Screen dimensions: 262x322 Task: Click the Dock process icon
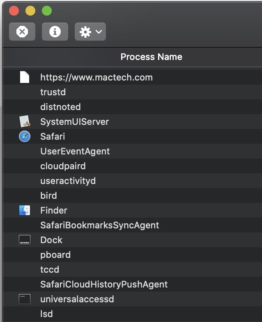(25, 240)
